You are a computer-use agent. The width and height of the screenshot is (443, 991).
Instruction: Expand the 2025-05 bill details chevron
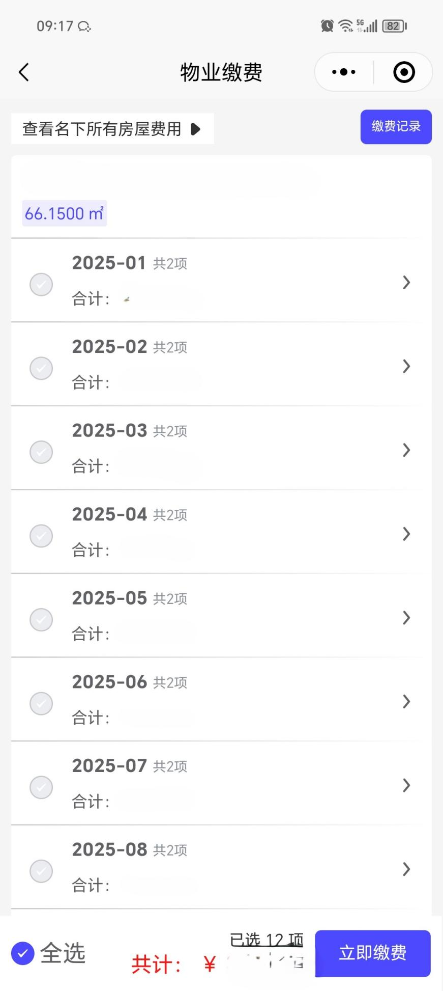[406, 618]
